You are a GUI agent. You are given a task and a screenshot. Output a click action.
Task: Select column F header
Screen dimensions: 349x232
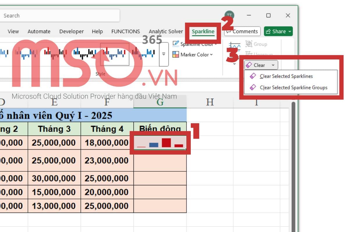click(107, 102)
